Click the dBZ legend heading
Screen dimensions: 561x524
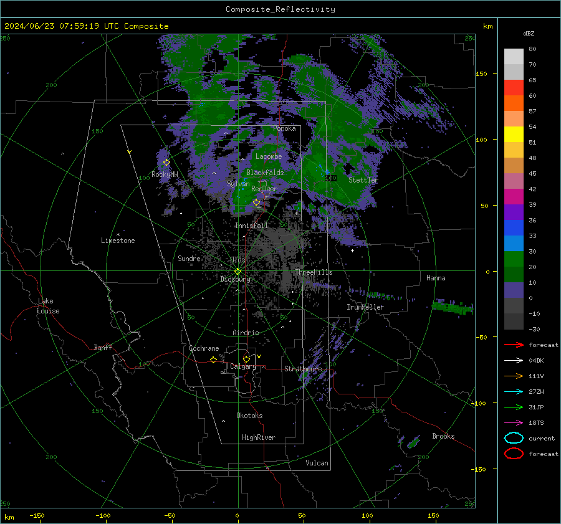(x=529, y=33)
